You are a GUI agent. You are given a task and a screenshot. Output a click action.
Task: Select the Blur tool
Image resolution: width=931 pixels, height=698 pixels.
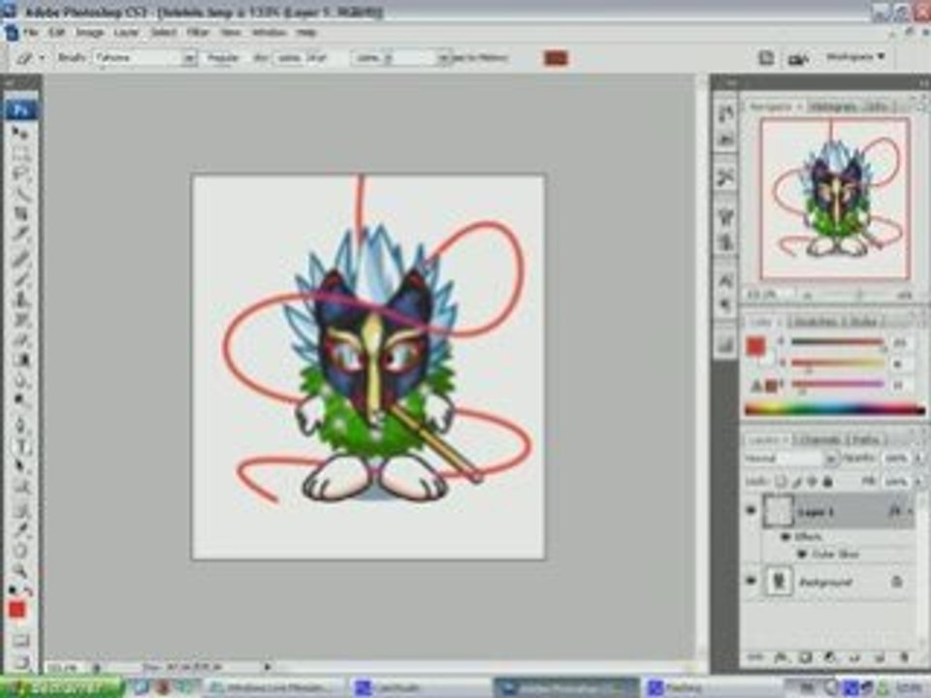pyautogui.click(x=20, y=380)
